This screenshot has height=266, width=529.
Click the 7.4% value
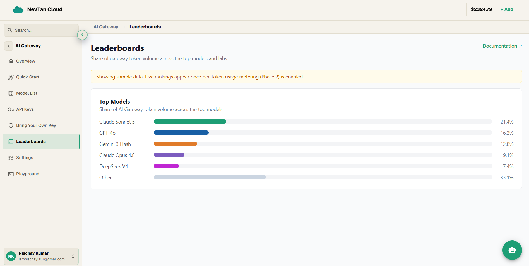pyautogui.click(x=508, y=166)
